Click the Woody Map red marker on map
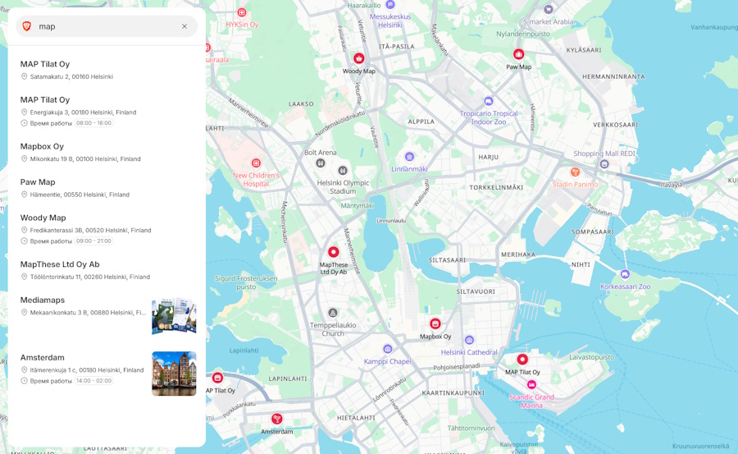 359,58
